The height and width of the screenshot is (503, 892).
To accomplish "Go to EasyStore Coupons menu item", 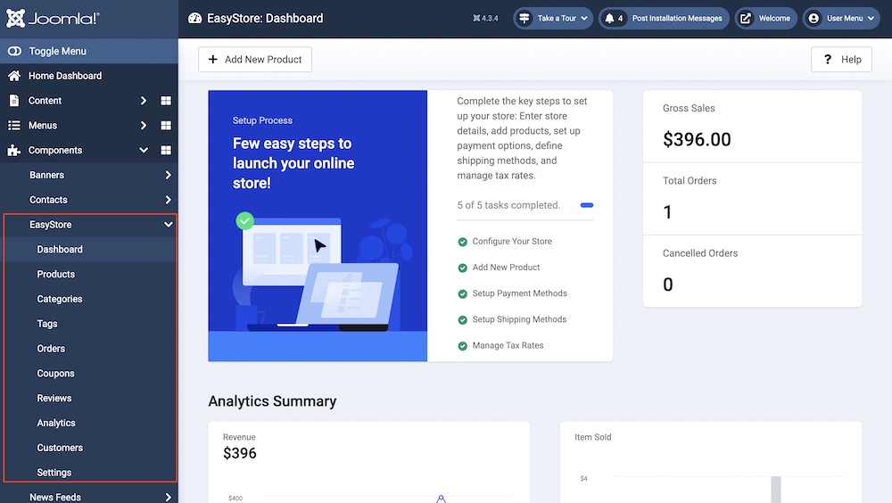I will pos(55,374).
